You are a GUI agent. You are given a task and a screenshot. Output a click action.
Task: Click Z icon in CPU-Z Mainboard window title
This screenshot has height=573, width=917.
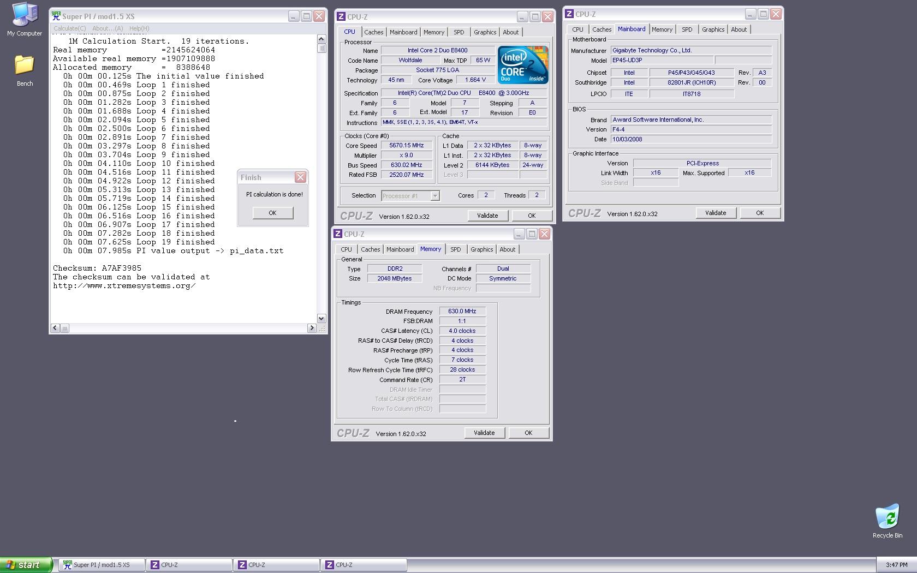pyautogui.click(x=569, y=14)
